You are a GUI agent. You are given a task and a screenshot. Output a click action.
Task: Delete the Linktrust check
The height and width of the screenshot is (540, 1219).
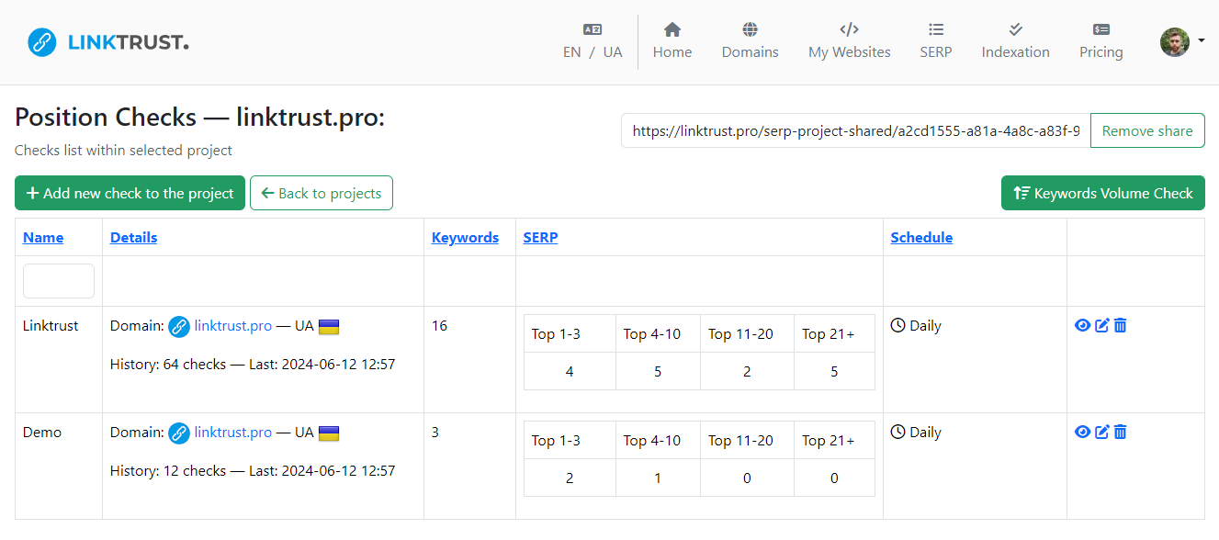[1120, 325]
